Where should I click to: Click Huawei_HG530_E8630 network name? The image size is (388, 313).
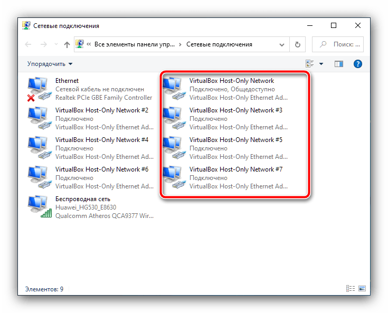(x=86, y=207)
